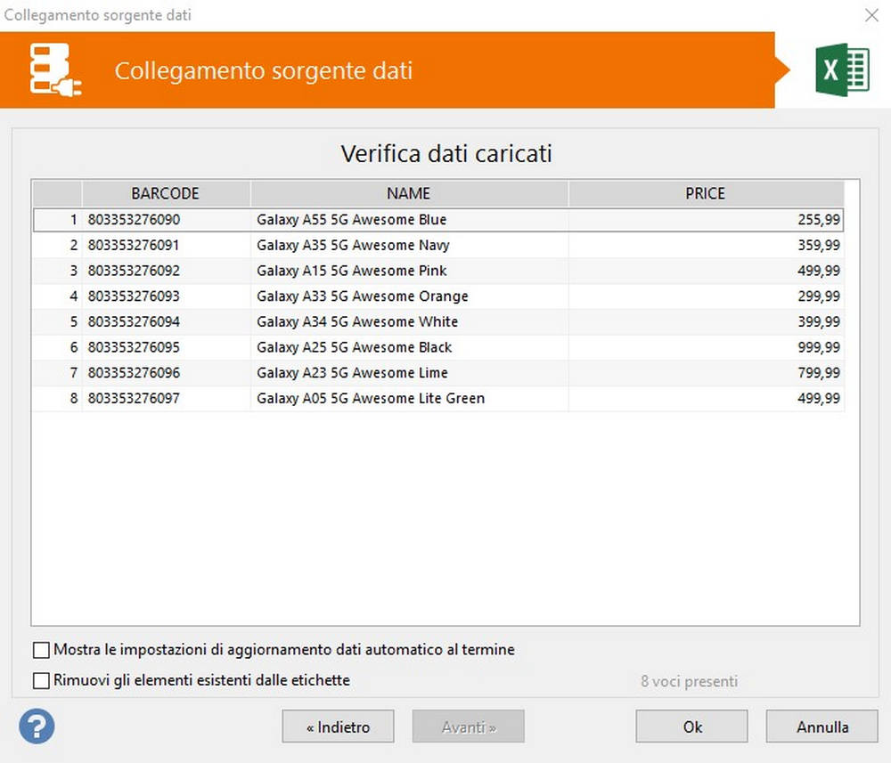The image size is (891, 763).
Task: Click the Galaxy A23 5G Awesome Lime name
Action: (352, 373)
